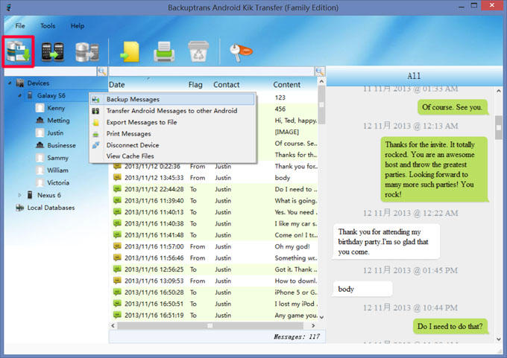Click the yellow Export Messages to File icon
Viewport: 507px width, 358px height.
click(130, 51)
